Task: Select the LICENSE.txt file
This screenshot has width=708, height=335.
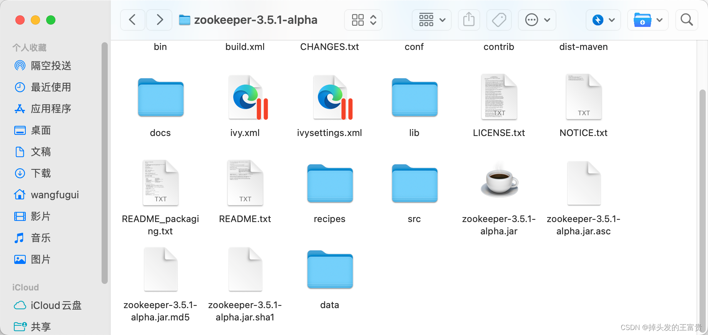Action: coord(499,97)
